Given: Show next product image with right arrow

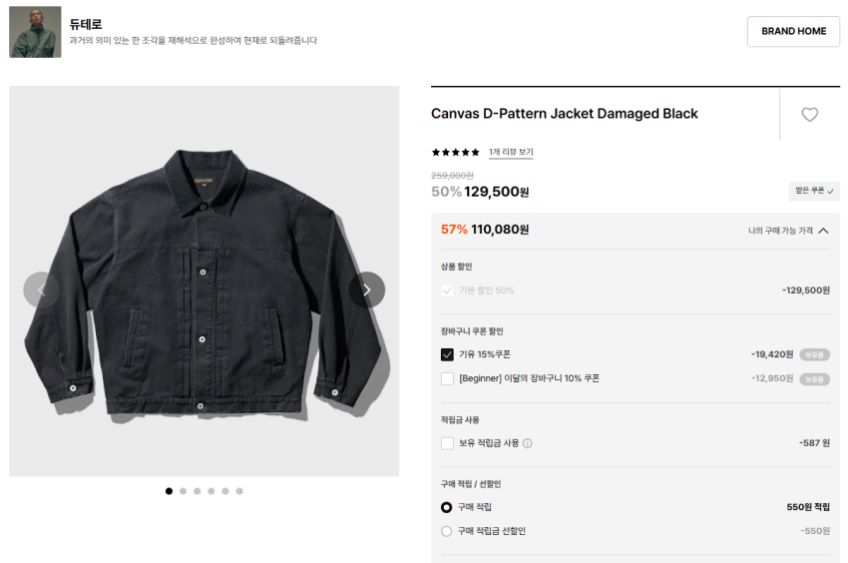Looking at the screenshot, I should (x=367, y=290).
